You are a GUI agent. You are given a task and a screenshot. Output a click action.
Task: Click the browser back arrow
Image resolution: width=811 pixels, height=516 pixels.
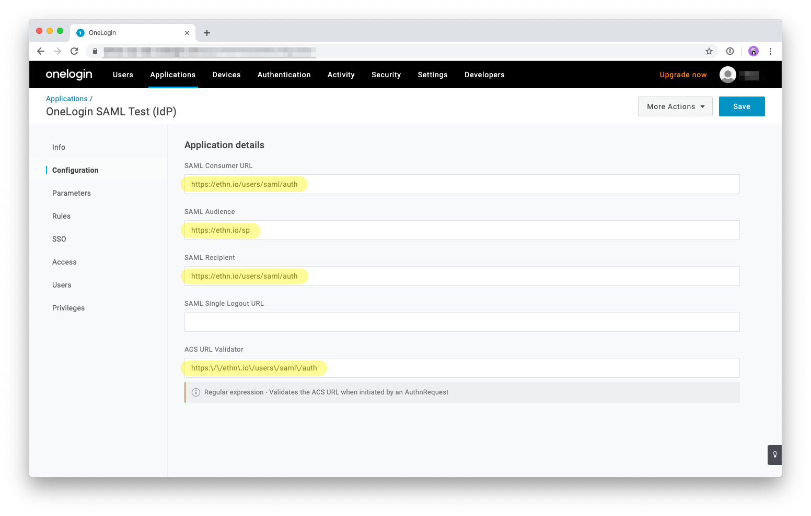coord(41,51)
